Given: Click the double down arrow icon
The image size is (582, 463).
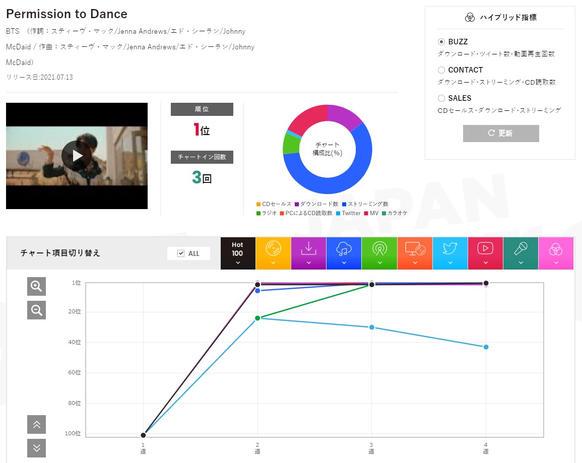Looking at the screenshot, I should [x=36, y=448].
